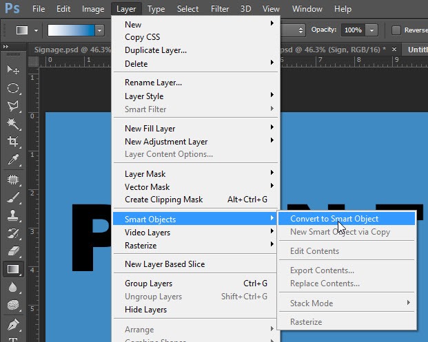Select the Magic Wand tool
This screenshot has height=342, width=428.
tap(13, 124)
